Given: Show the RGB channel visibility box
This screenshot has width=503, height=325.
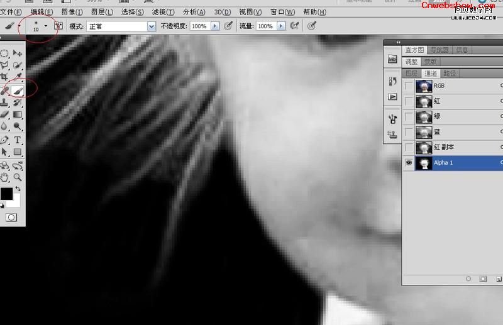Looking at the screenshot, I should click(409, 85).
